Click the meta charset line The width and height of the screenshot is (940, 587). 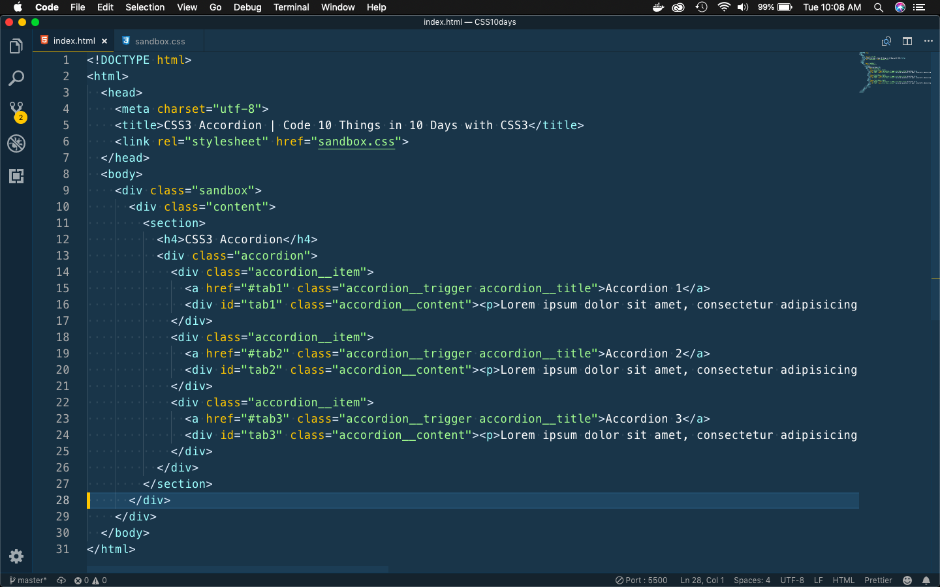[x=192, y=109]
